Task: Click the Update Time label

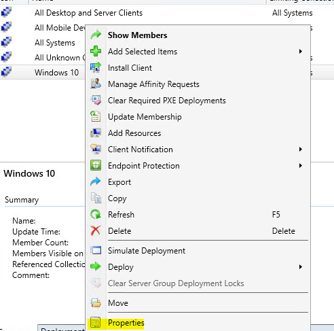Action: (37, 232)
